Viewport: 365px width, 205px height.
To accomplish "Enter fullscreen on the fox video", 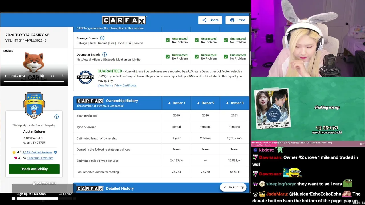I will (52, 76).
